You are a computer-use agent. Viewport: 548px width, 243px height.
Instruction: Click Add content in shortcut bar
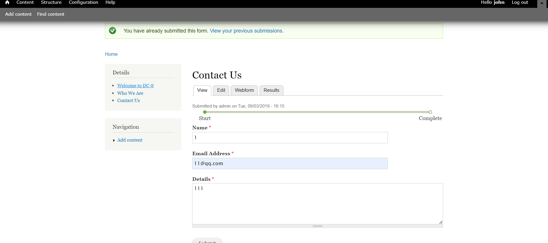pyautogui.click(x=18, y=14)
